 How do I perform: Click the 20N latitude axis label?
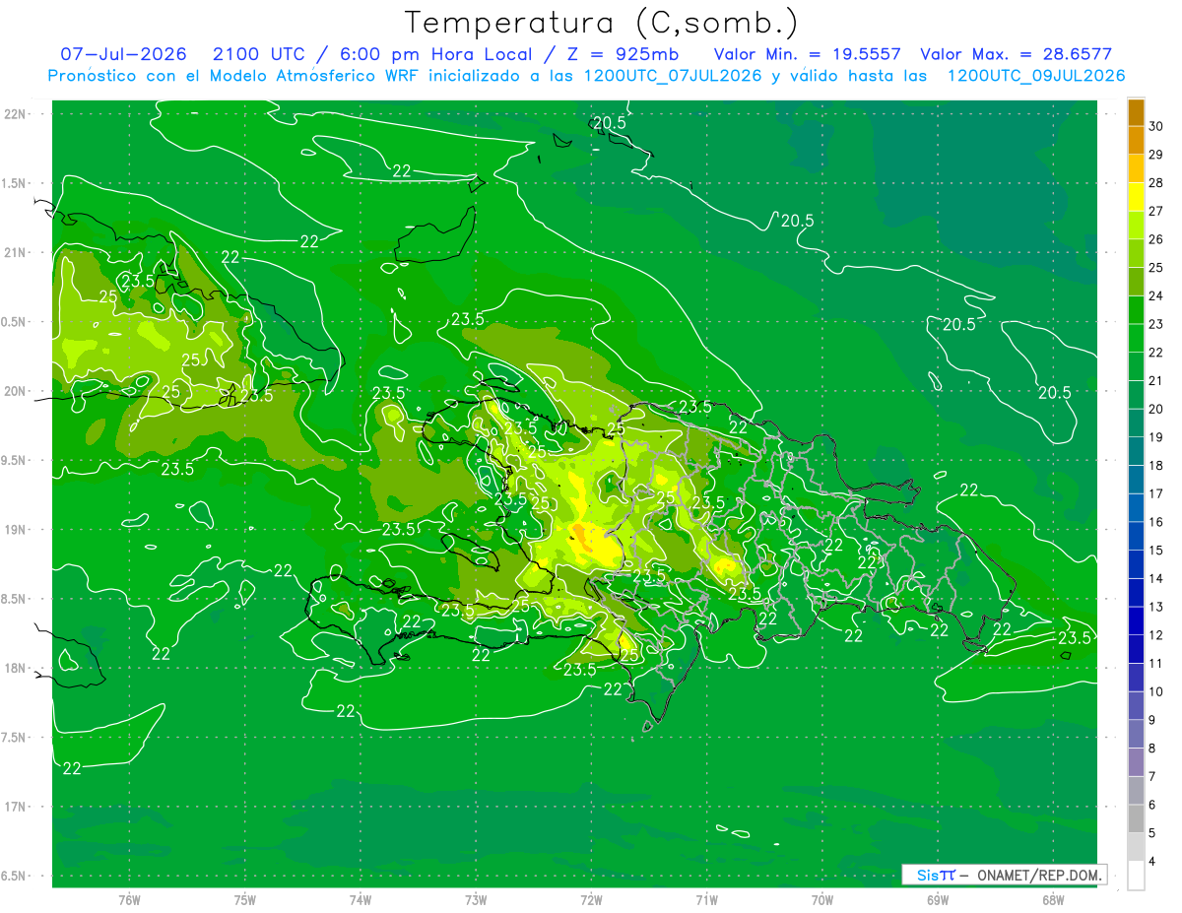click(16, 391)
